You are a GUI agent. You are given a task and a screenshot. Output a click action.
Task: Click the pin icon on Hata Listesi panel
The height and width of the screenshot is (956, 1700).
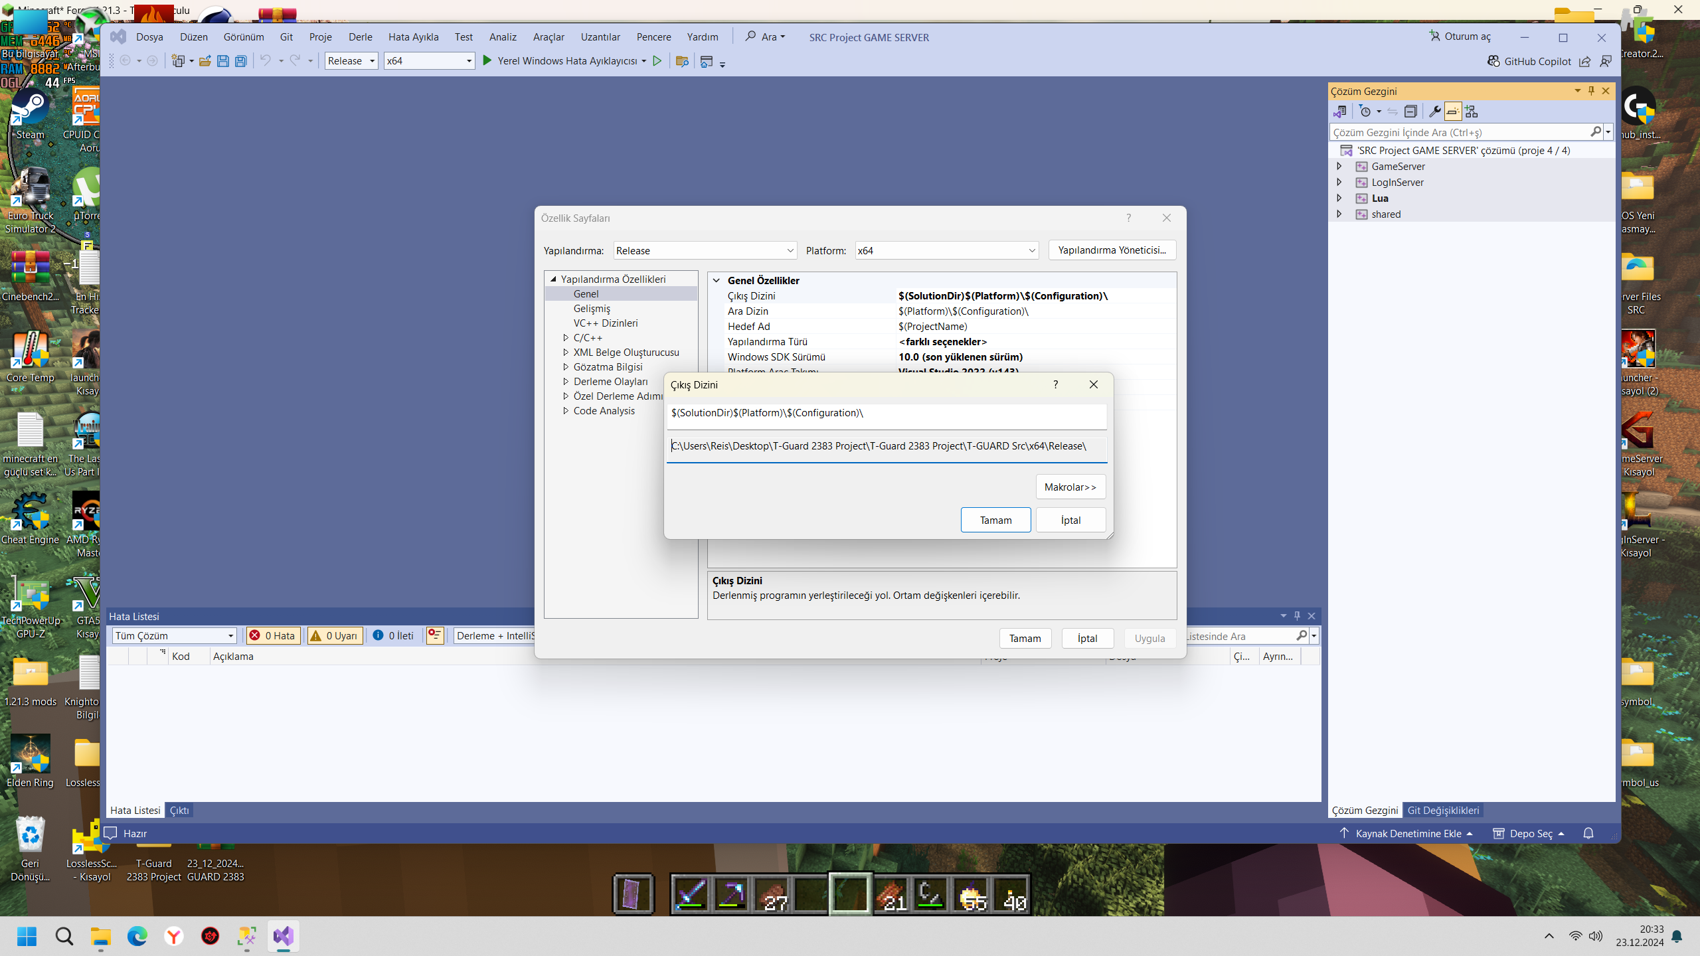tap(1297, 616)
